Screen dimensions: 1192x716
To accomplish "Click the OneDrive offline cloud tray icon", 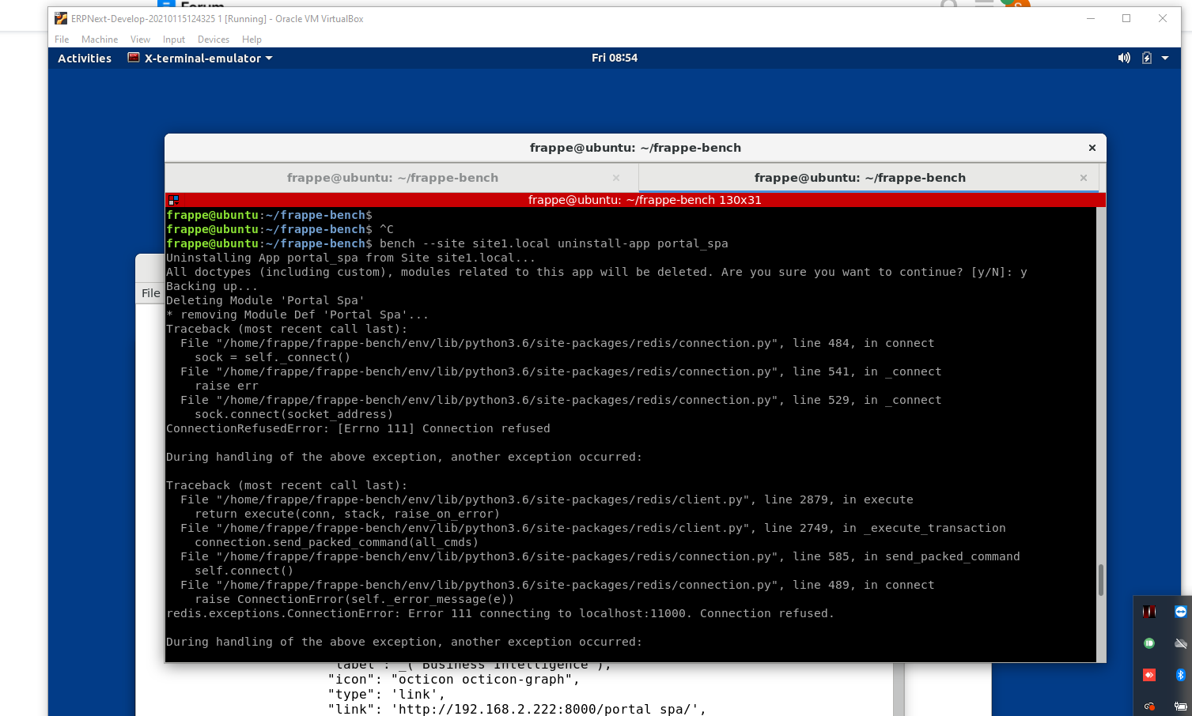I will (1181, 643).
